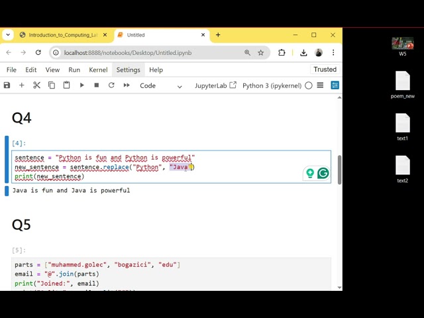
Task: Switch to Introduction_to_Computing_Lab tab
Action: pos(64,35)
